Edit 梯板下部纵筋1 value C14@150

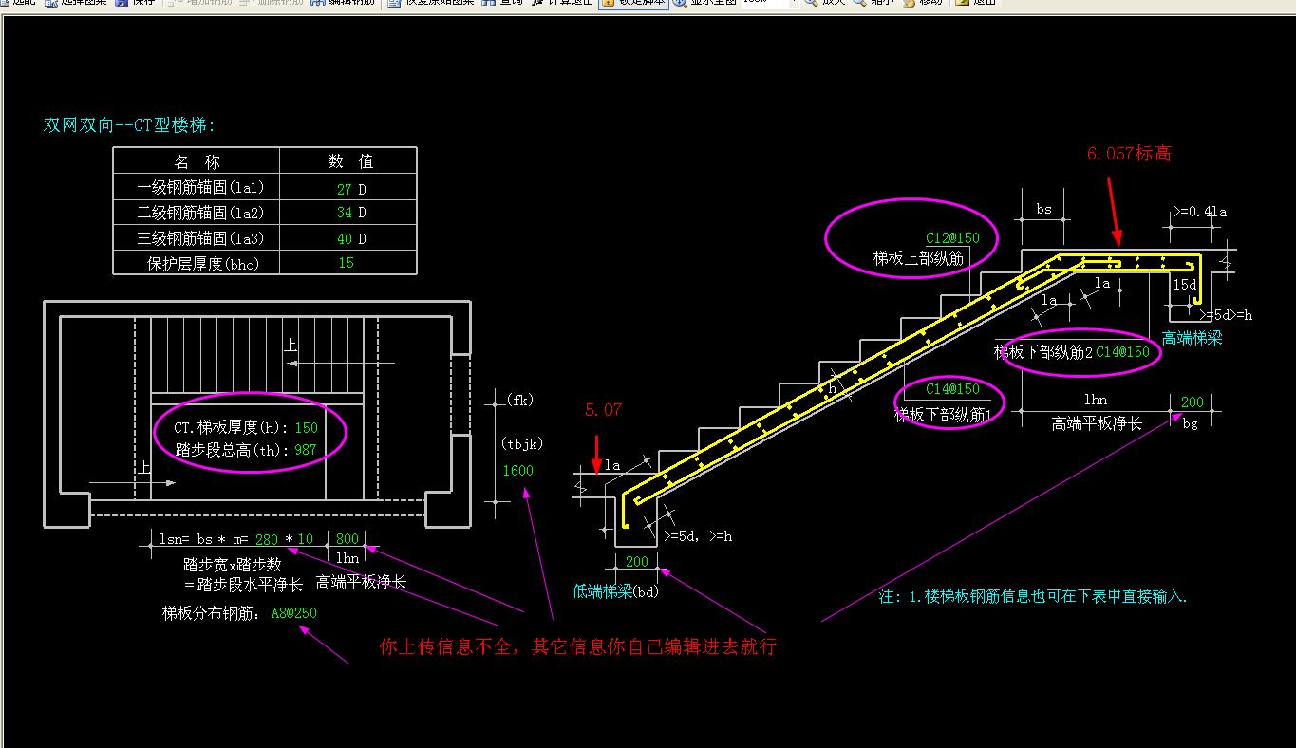952,389
